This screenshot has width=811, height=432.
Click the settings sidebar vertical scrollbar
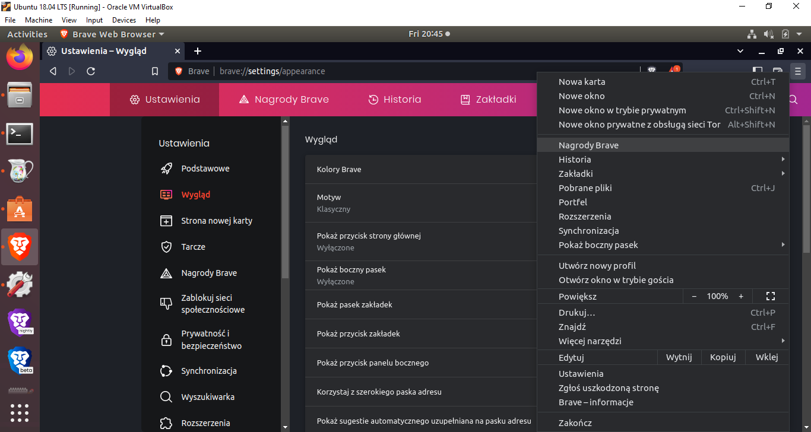[285, 202]
